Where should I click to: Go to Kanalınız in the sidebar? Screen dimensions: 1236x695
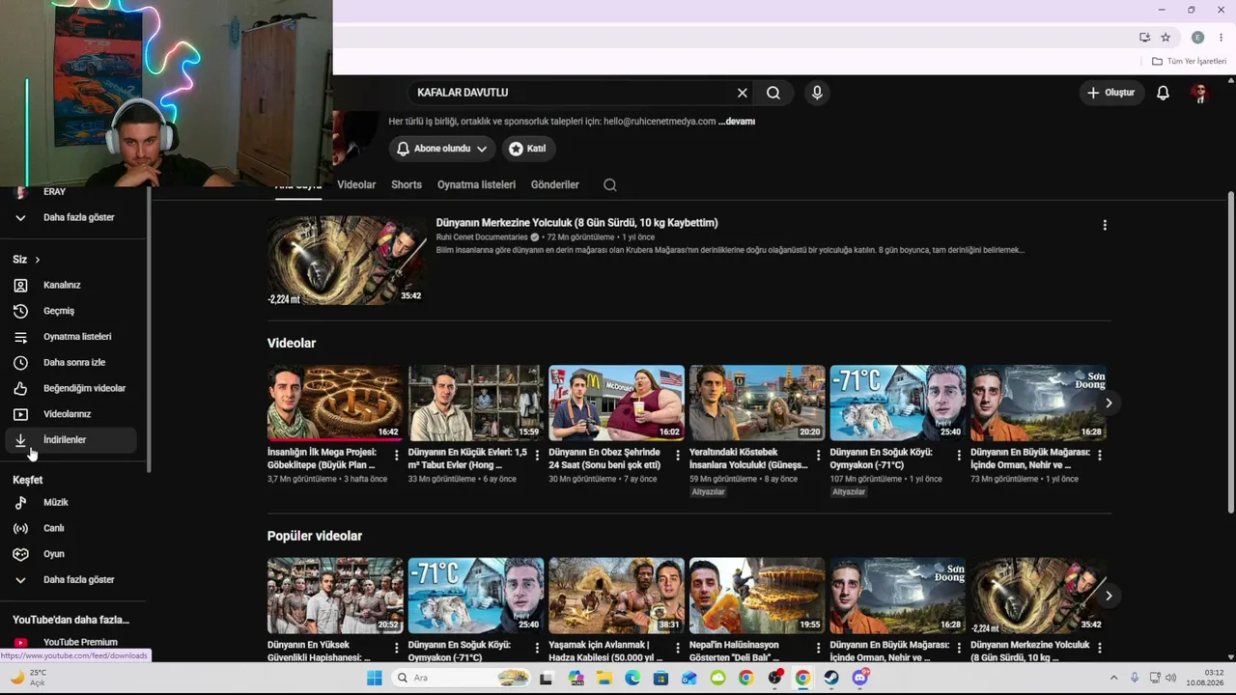pyautogui.click(x=70, y=285)
